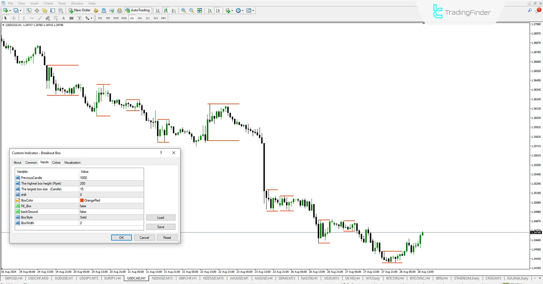Select the Draw Horizontal Line tool
This screenshot has width=543, height=284.
click(32, 18)
